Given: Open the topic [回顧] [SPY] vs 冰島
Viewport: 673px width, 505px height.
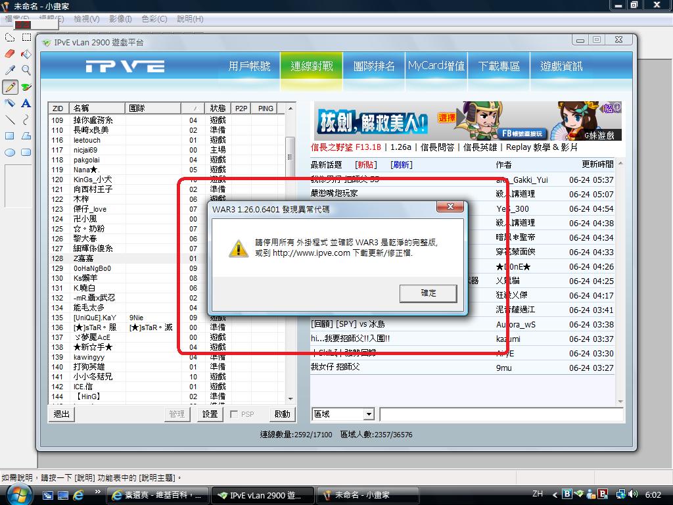Looking at the screenshot, I should pyautogui.click(x=348, y=324).
